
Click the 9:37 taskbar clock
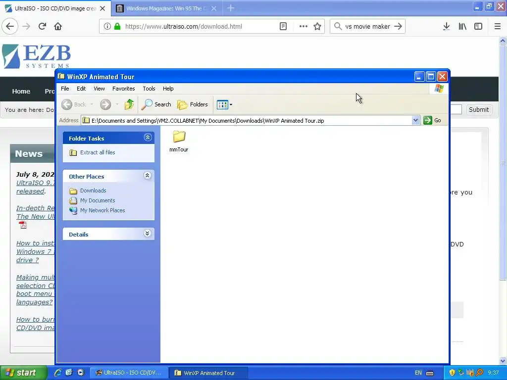[493, 373]
